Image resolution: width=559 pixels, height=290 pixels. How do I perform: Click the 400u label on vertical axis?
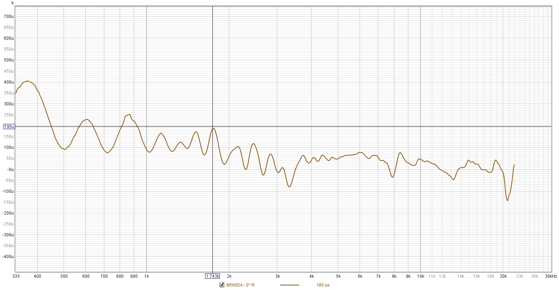pos(9,82)
